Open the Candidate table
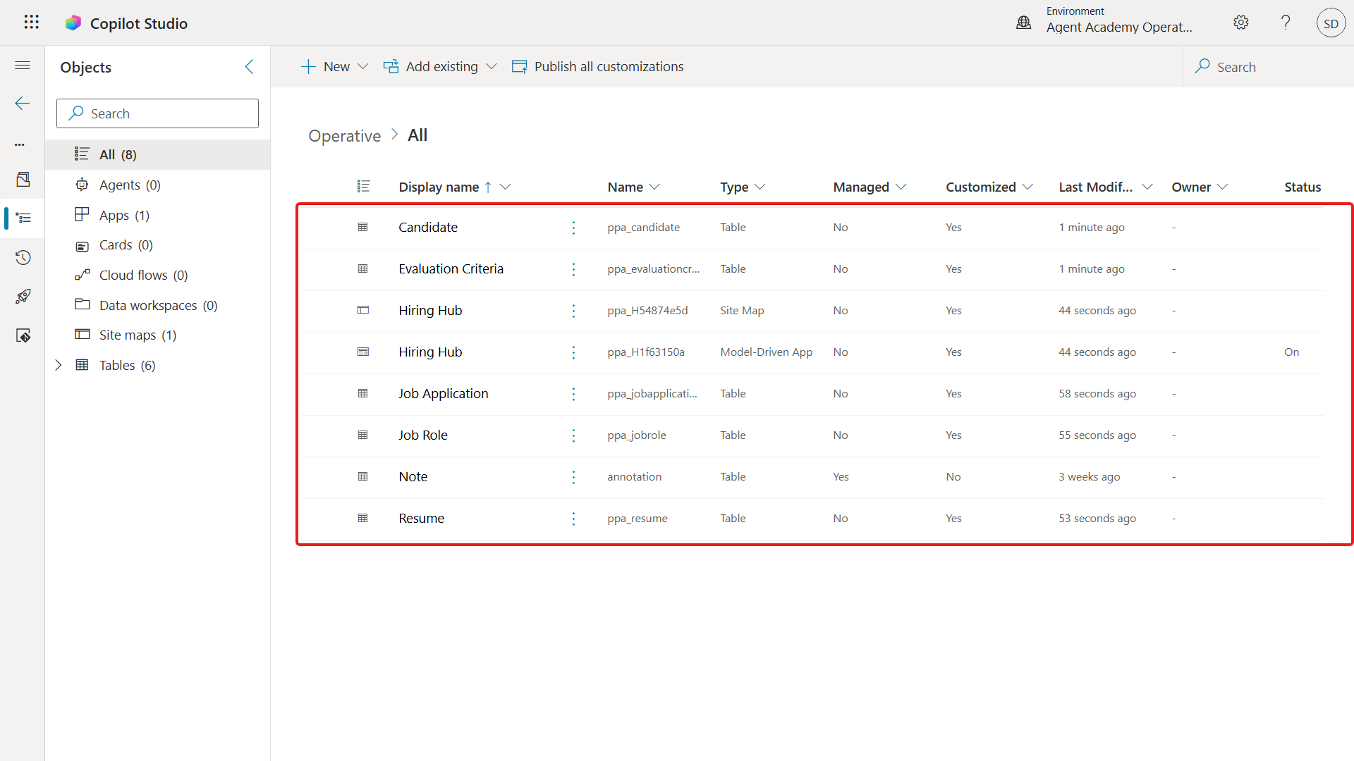The width and height of the screenshot is (1354, 761). pos(428,227)
